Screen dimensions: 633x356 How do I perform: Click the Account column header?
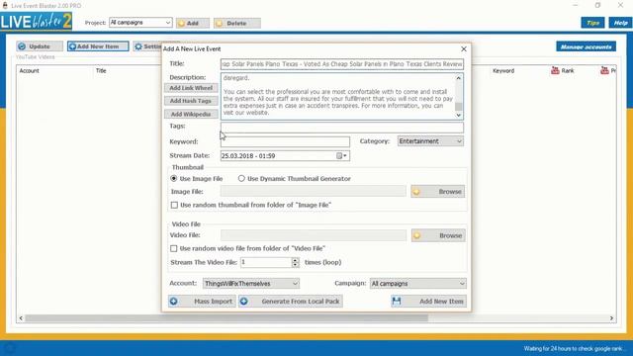29,70
